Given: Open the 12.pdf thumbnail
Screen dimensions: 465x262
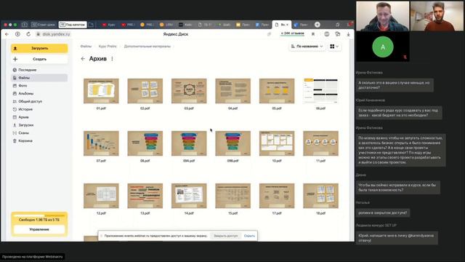Looking at the screenshot, I should click(x=101, y=196).
